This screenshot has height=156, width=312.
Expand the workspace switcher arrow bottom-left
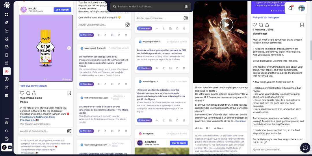[10, 147]
